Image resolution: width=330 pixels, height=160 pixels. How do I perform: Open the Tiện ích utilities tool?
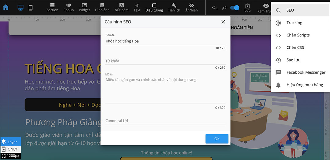[174, 8]
